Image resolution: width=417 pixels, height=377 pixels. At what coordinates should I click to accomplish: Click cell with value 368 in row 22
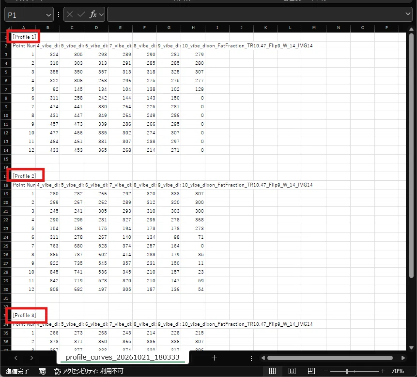[x=193, y=219]
